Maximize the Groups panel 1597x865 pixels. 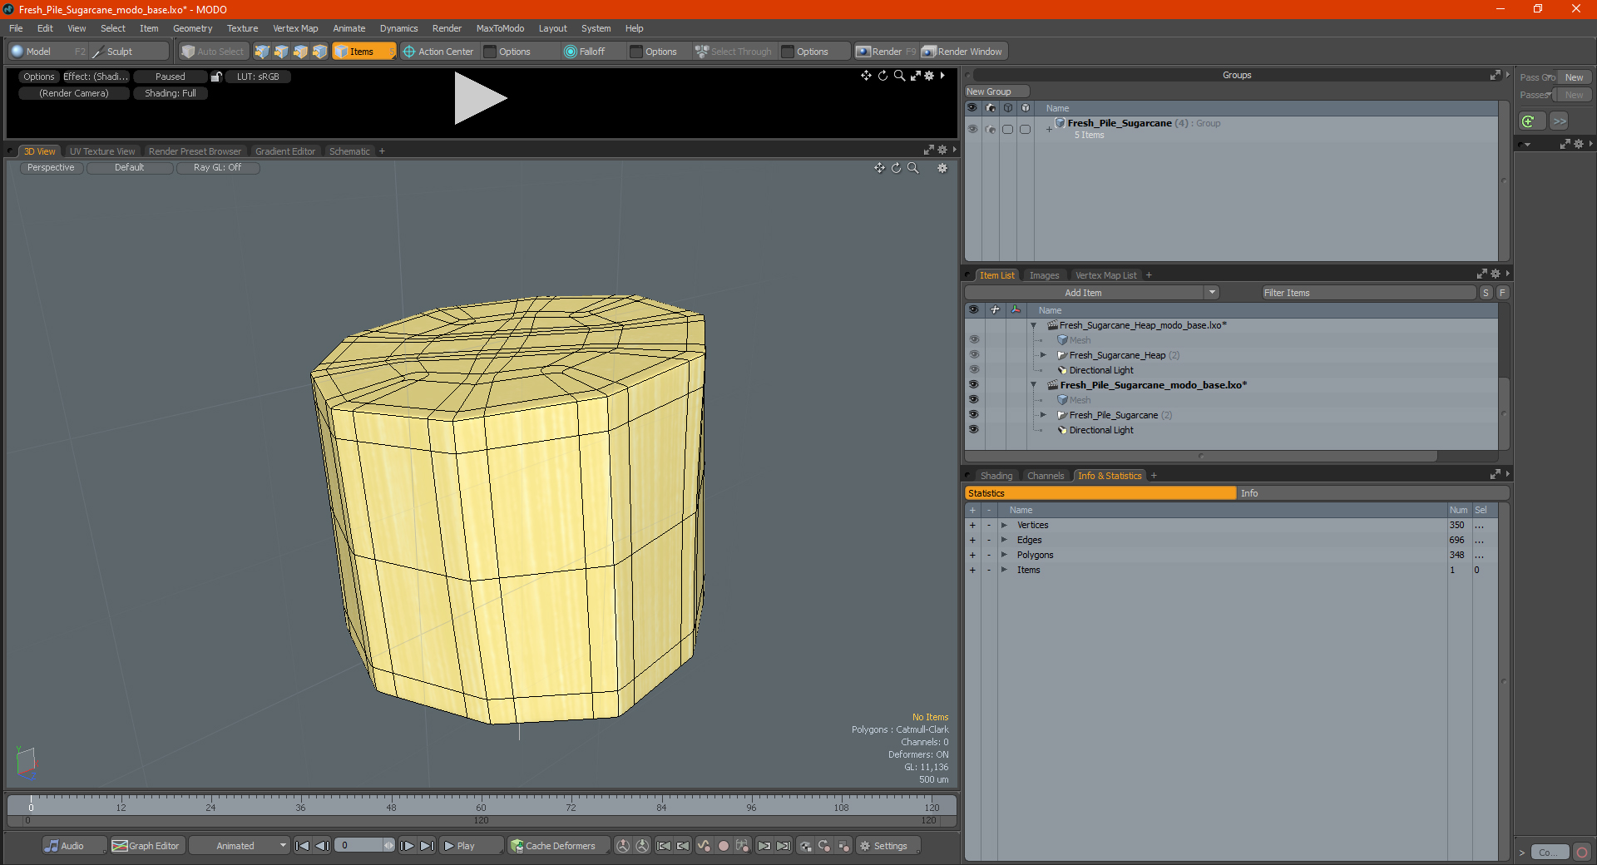click(x=1495, y=75)
